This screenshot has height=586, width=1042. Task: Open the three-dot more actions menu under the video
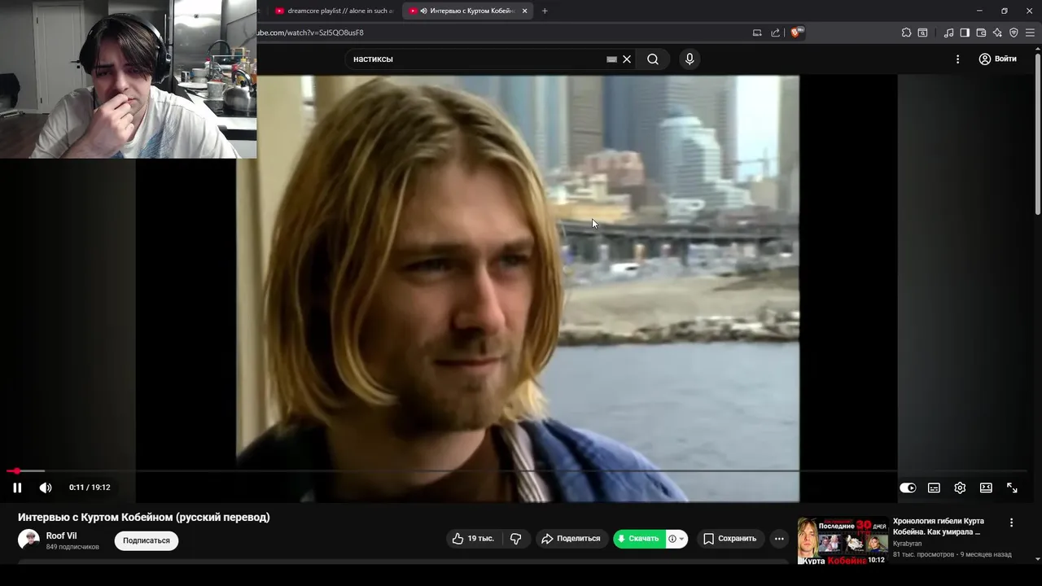point(779,539)
